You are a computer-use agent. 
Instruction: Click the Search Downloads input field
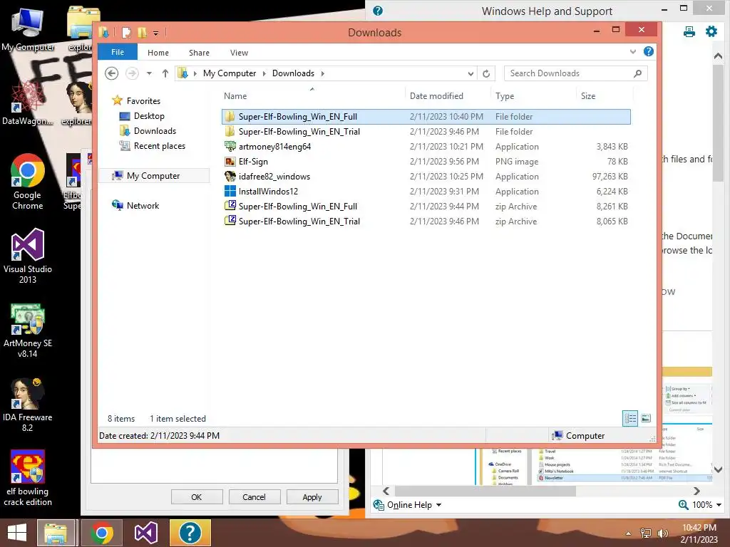[x=568, y=73]
